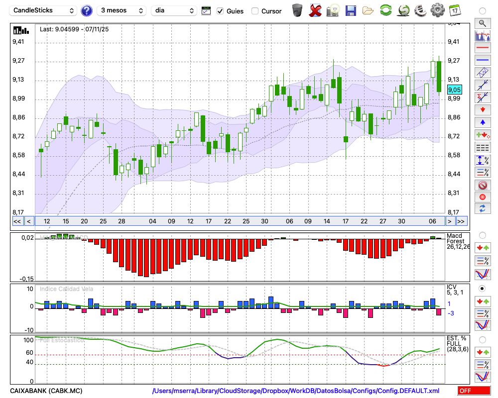
Task: Take a chart snapshot with camera icon
Action: [x=333, y=10]
